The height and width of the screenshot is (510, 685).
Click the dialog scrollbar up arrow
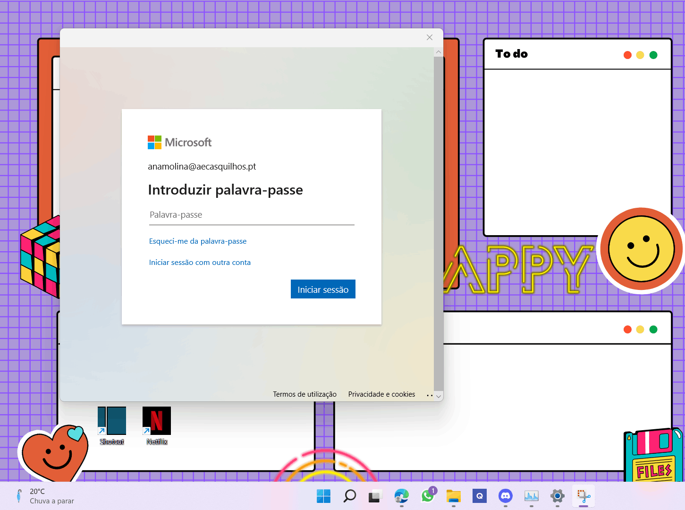click(x=439, y=52)
